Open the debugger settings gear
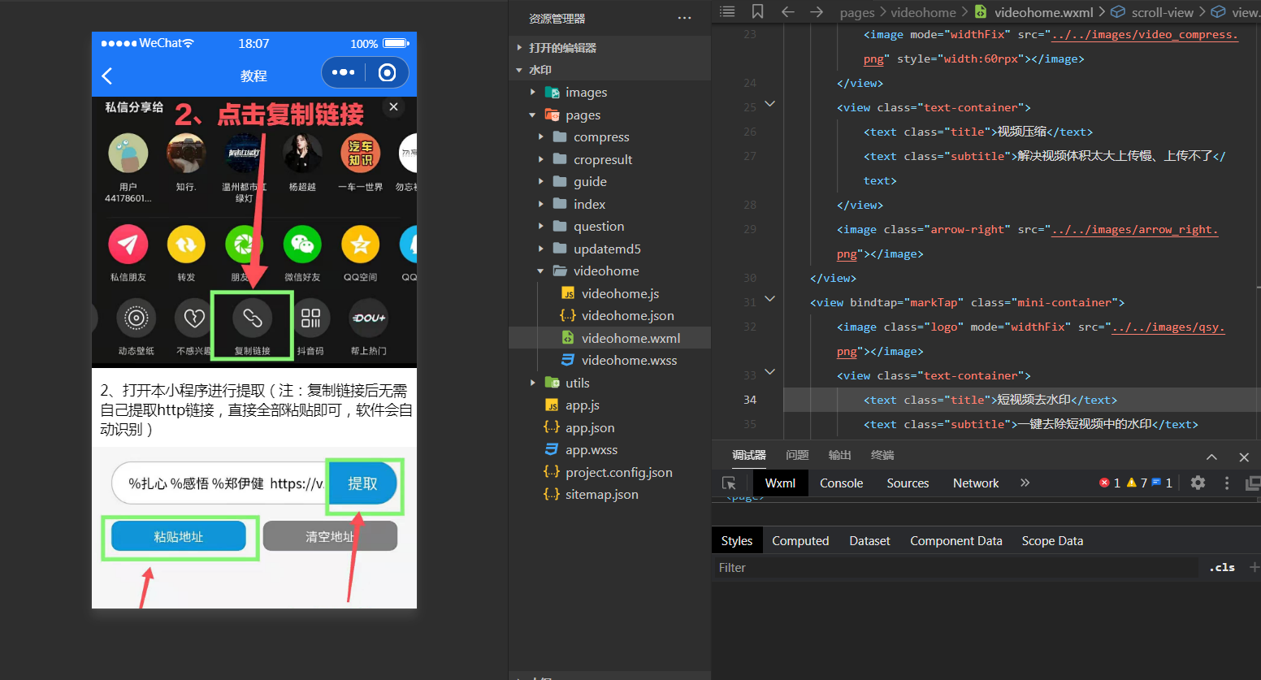 point(1198,483)
